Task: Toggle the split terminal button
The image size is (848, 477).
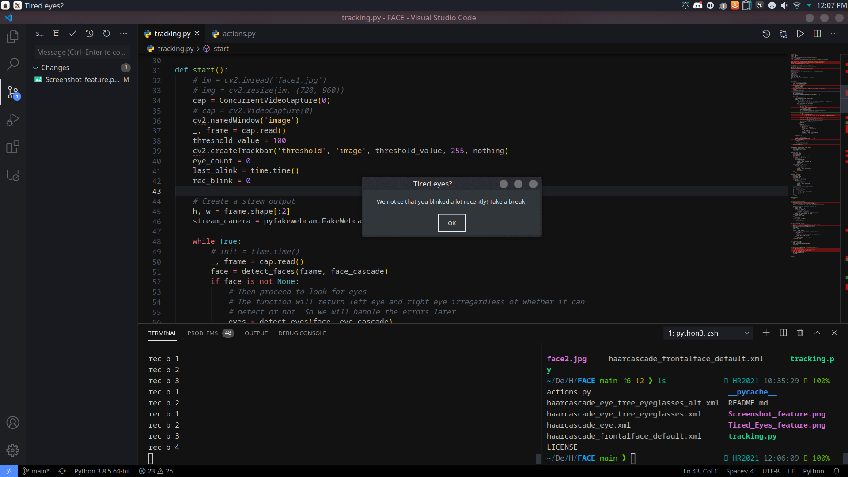Action: [783, 333]
